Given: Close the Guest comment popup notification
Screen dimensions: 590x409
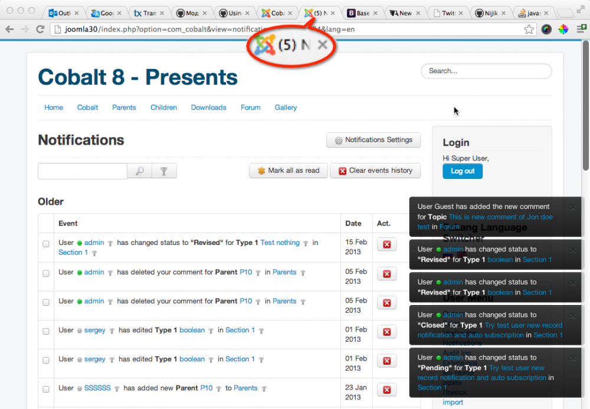Looking at the screenshot, I should coord(572,208).
